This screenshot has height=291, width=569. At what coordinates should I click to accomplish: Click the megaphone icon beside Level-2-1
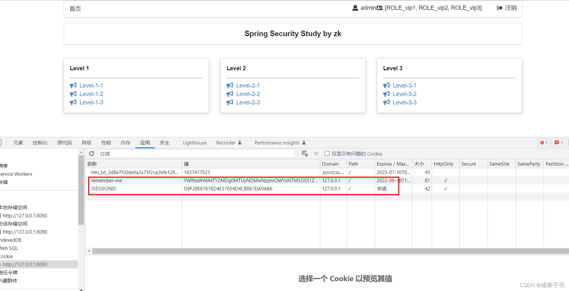(x=230, y=86)
